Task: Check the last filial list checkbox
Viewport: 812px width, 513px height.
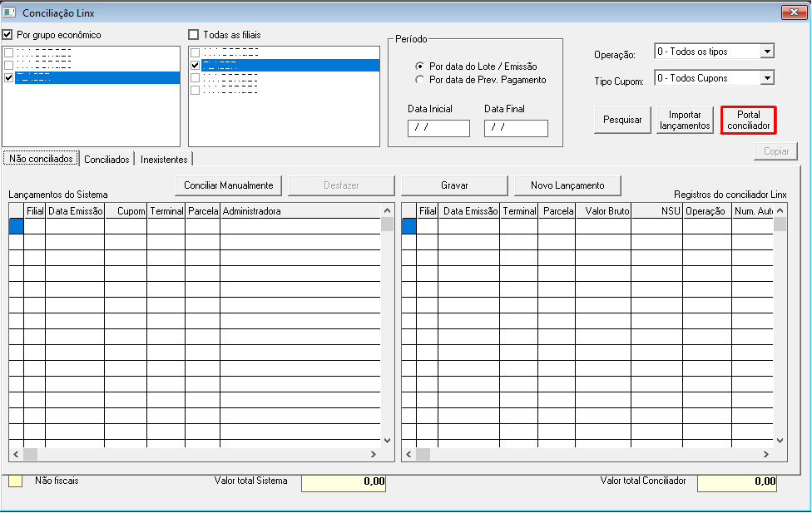Action: point(196,90)
